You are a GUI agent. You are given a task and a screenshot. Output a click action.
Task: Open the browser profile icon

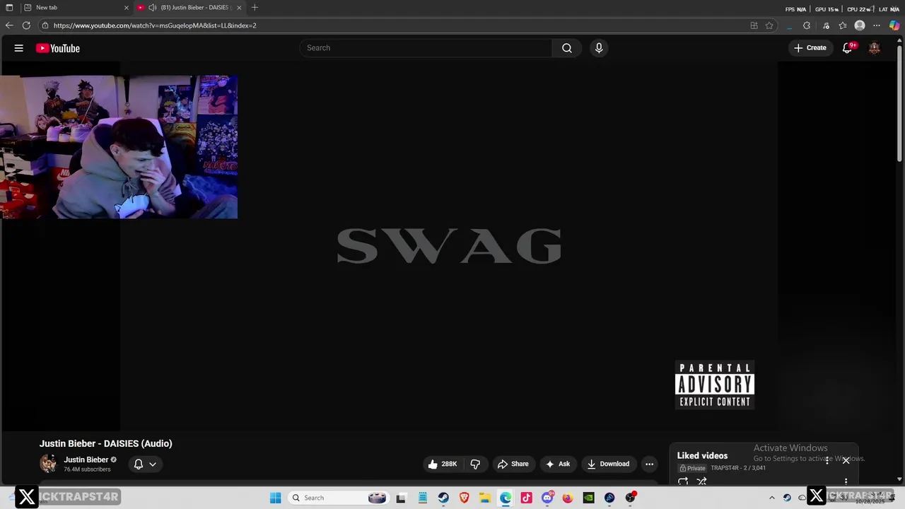pyautogui.click(x=860, y=25)
